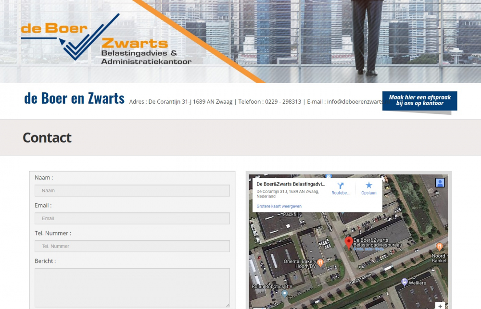
Task: Click the Noord-Hollandse Banket restaurant marker
Action: (x=439, y=247)
